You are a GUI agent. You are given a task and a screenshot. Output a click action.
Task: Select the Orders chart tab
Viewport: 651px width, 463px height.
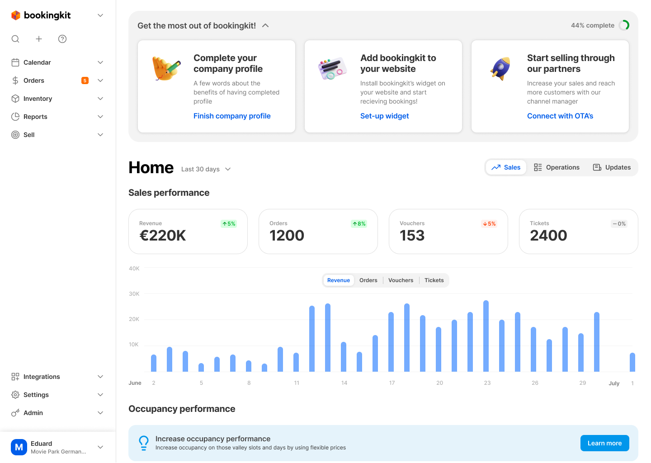click(368, 280)
